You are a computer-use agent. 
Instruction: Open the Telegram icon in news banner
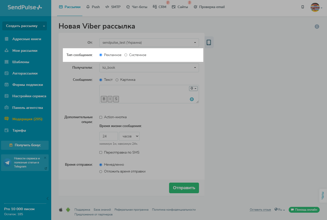pyautogui.click(x=7, y=163)
